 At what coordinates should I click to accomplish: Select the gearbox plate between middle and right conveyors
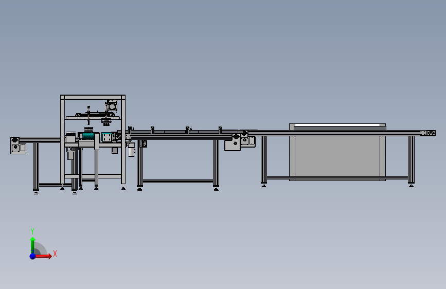pos(233,142)
